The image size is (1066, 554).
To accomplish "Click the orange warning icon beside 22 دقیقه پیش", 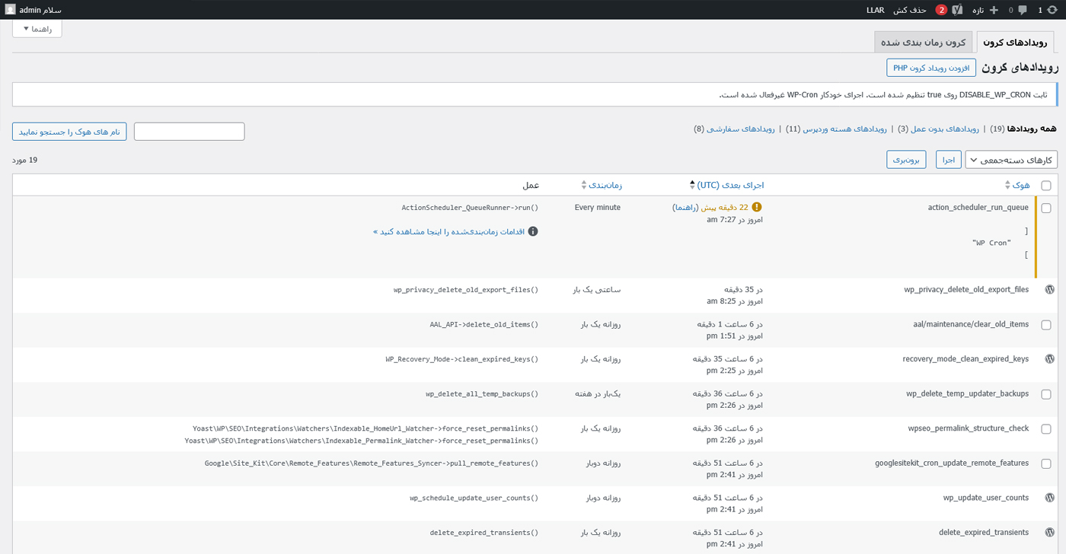I will [x=756, y=207].
